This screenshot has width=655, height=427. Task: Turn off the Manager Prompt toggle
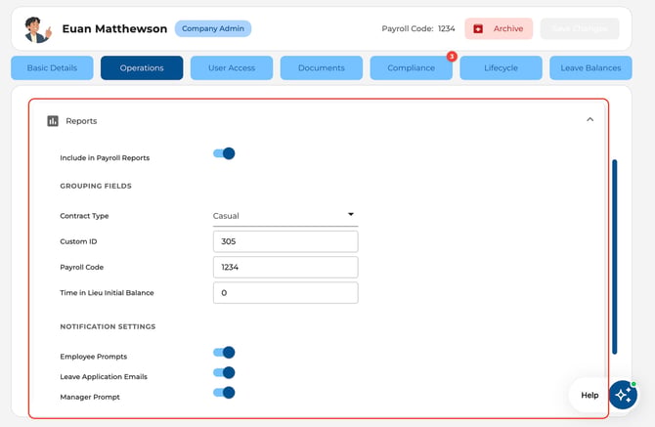(x=224, y=393)
